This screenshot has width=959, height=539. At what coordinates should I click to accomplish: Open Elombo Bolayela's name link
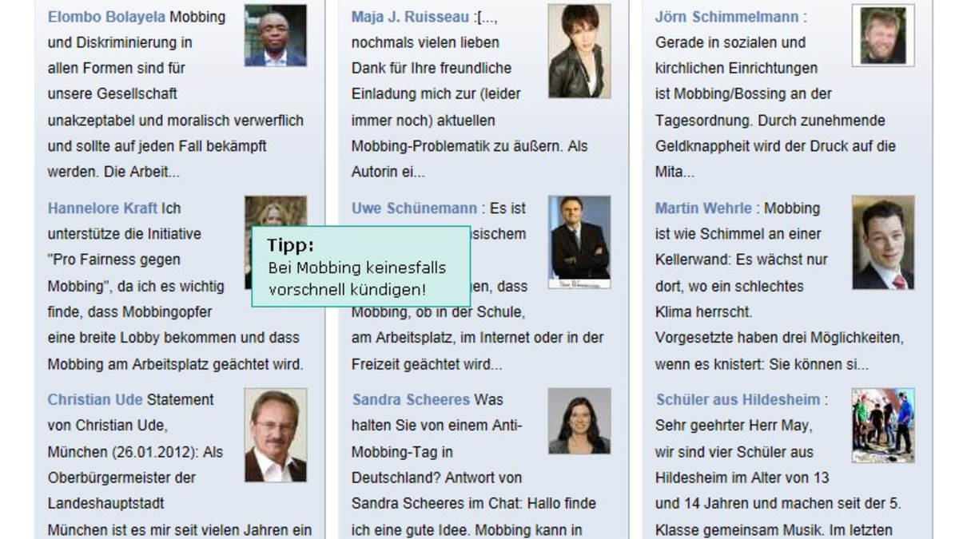click(x=106, y=17)
